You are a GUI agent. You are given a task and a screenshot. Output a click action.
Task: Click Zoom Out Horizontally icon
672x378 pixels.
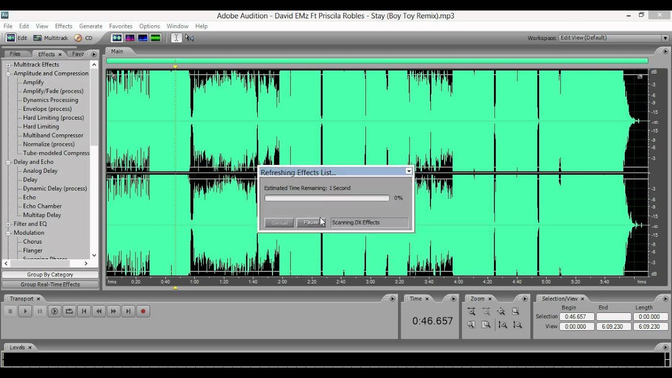[486, 311]
